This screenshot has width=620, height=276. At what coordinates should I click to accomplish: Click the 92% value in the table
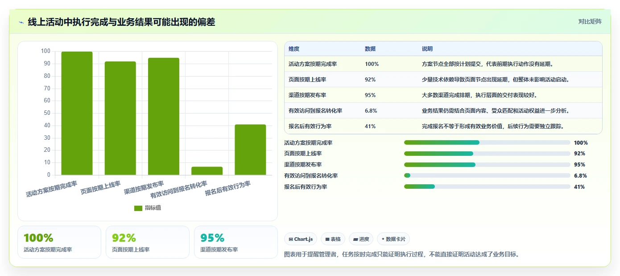click(370, 80)
